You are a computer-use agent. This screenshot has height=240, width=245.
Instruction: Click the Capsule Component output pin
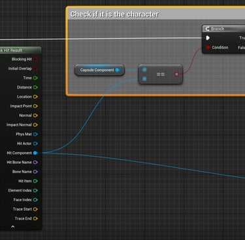[118, 70]
